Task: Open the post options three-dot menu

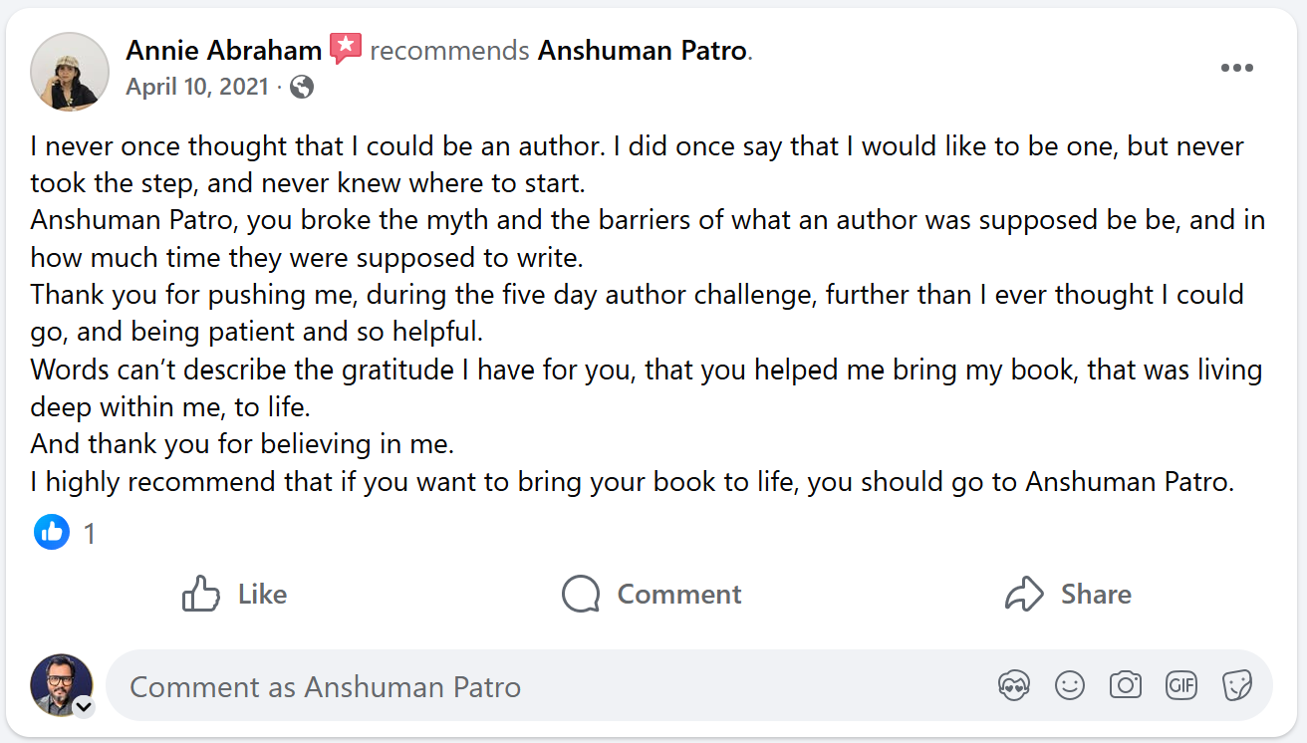Action: click(x=1237, y=67)
